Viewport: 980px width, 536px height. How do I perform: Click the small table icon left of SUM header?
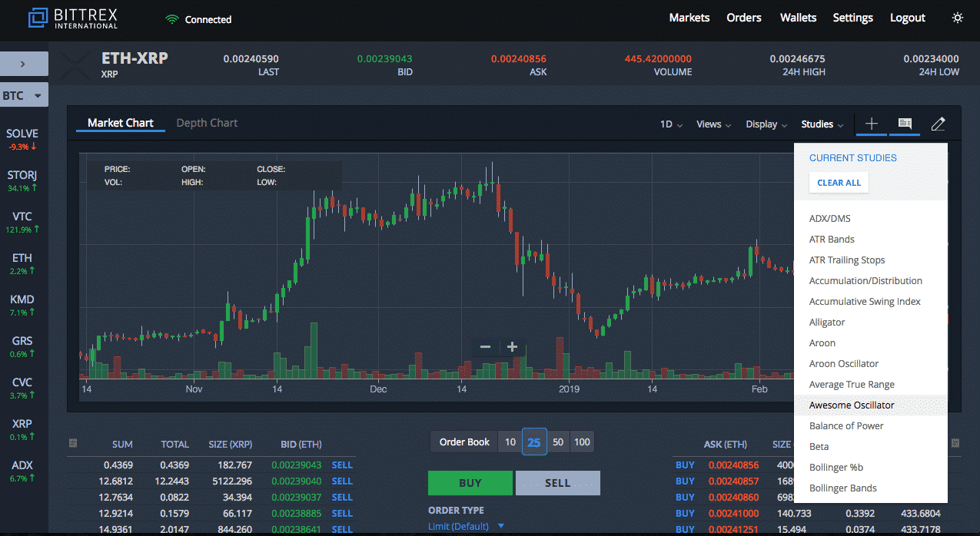tap(72, 443)
